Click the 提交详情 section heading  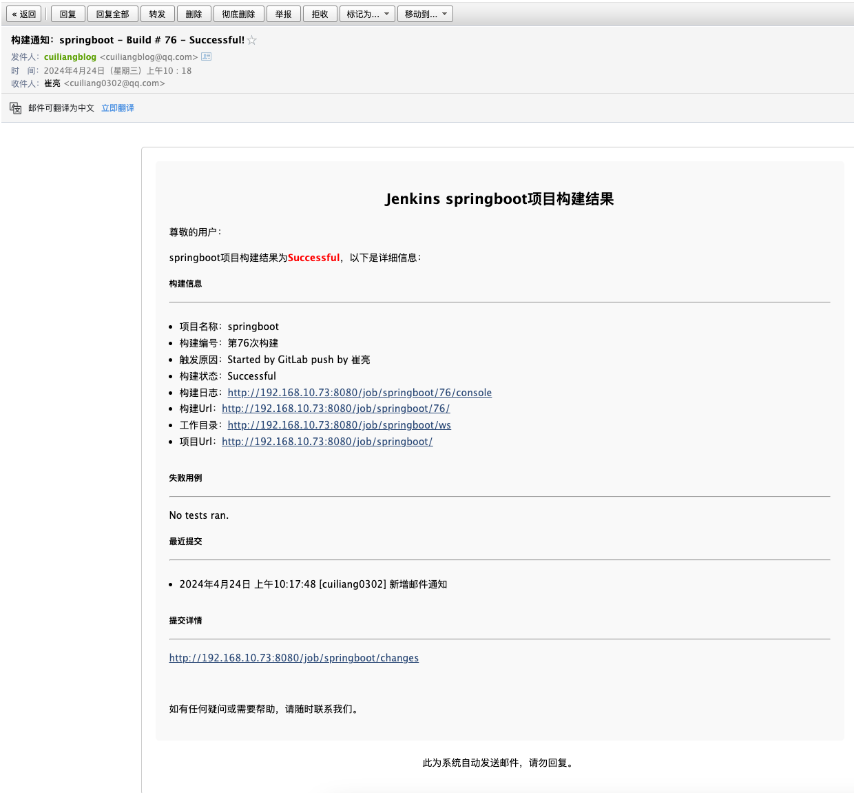pos(186,621)
